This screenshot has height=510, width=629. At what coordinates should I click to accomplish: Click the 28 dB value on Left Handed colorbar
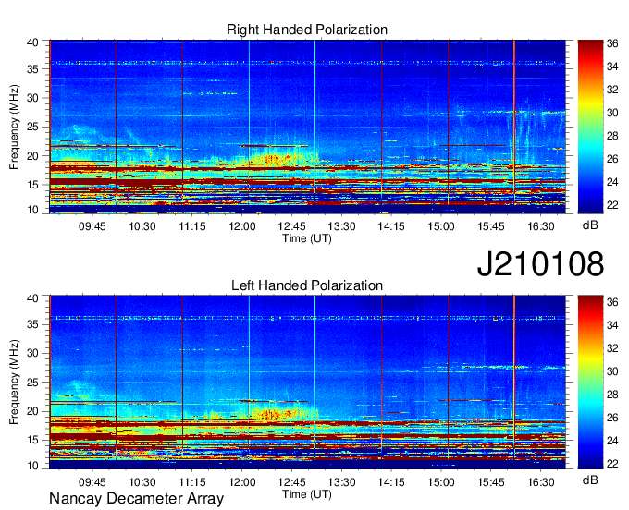coord(612,395)
